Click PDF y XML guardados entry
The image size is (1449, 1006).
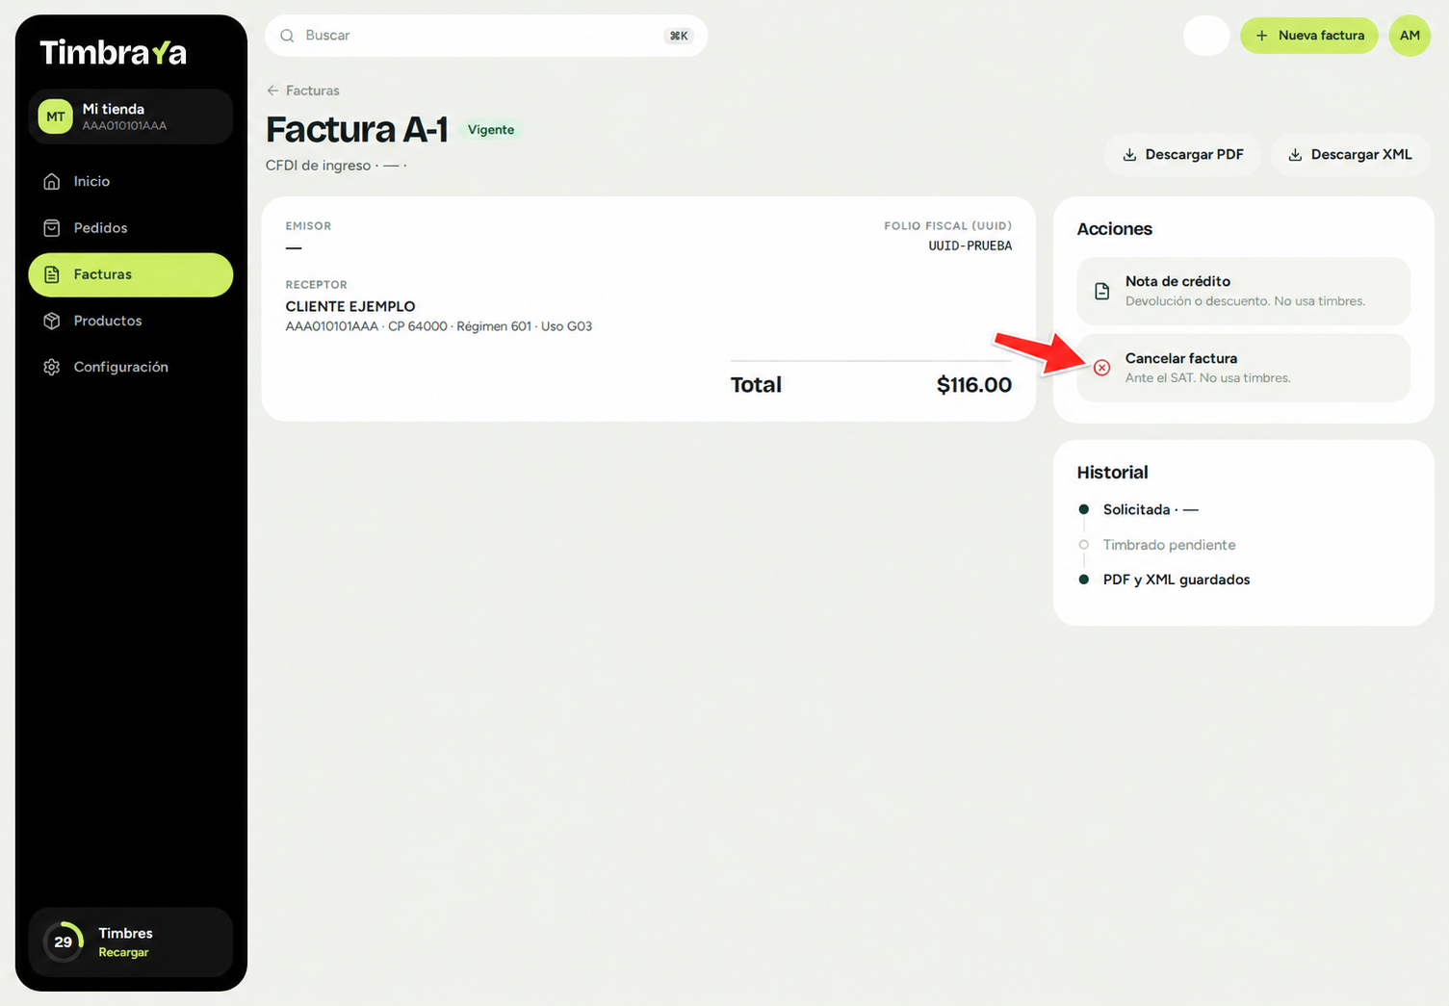1177,580
